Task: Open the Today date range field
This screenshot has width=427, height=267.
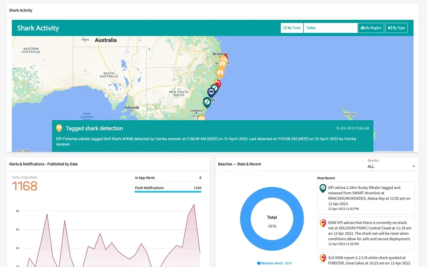Action: 330,28
